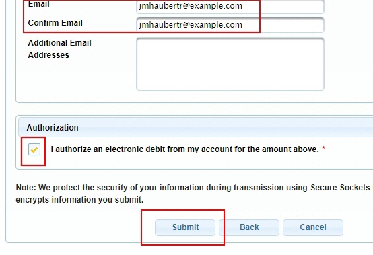The height and width of the screenshot is (255, 373).
Task: Go back using the Back button
Action: coord(249,227)
